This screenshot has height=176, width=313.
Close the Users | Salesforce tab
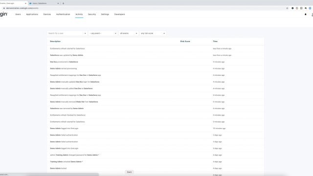58,3
